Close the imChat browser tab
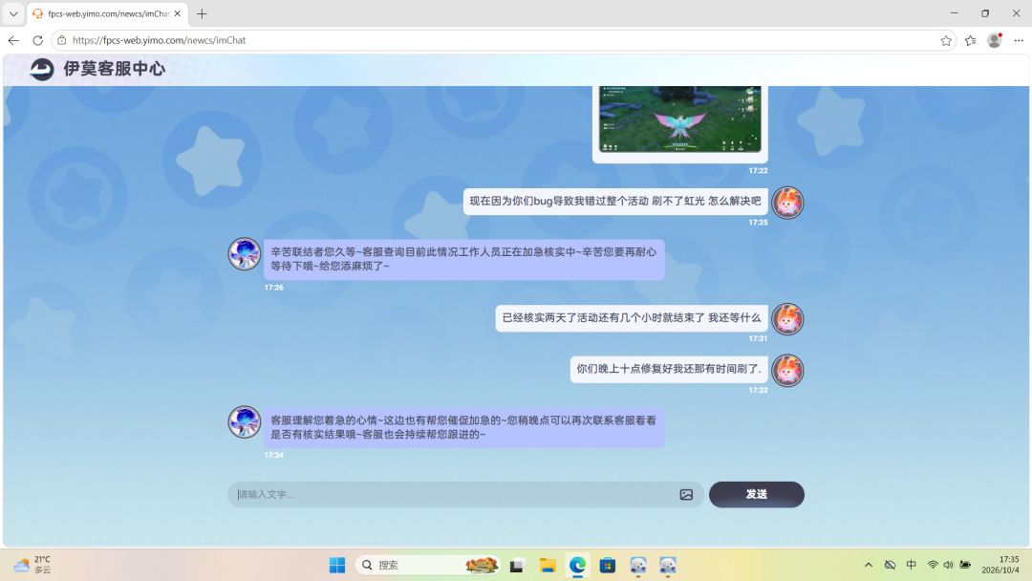This screenshot has width=1032, height=581. point(177,13)
